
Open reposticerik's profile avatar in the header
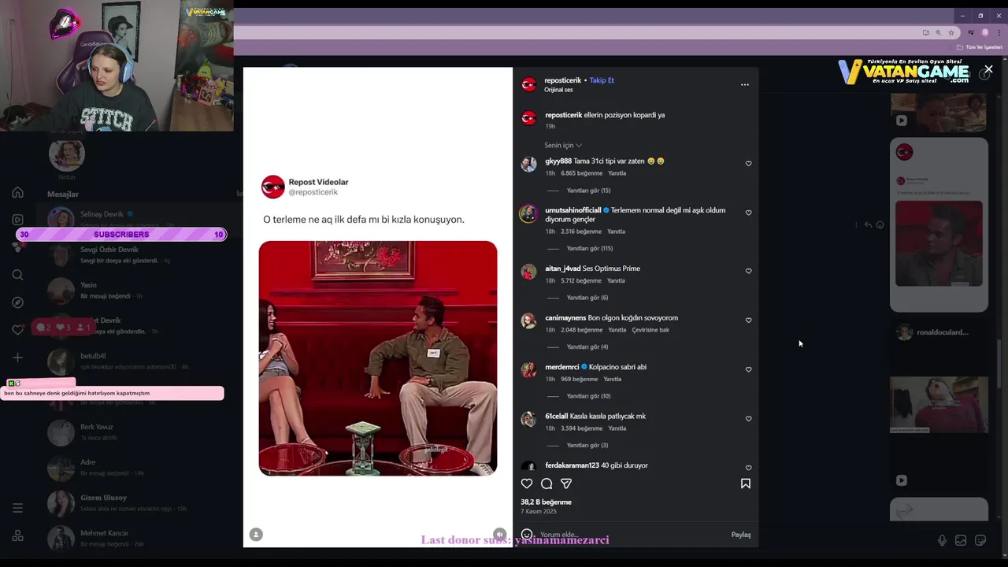pyautogui.click(x=528, y=84)
